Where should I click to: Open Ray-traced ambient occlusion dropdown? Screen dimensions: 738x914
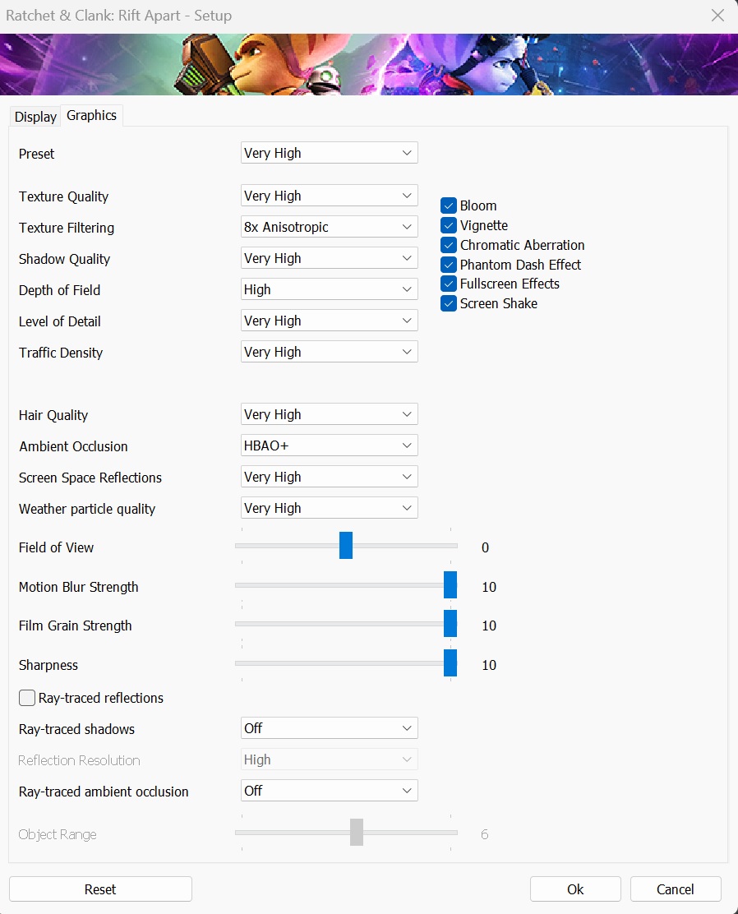click(x=330, y=791)
